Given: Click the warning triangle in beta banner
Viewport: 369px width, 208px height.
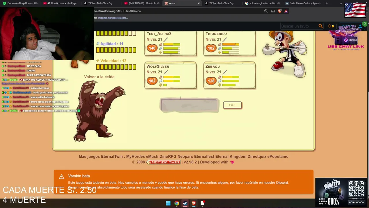Looking at the screenshot, I should 61,177.
